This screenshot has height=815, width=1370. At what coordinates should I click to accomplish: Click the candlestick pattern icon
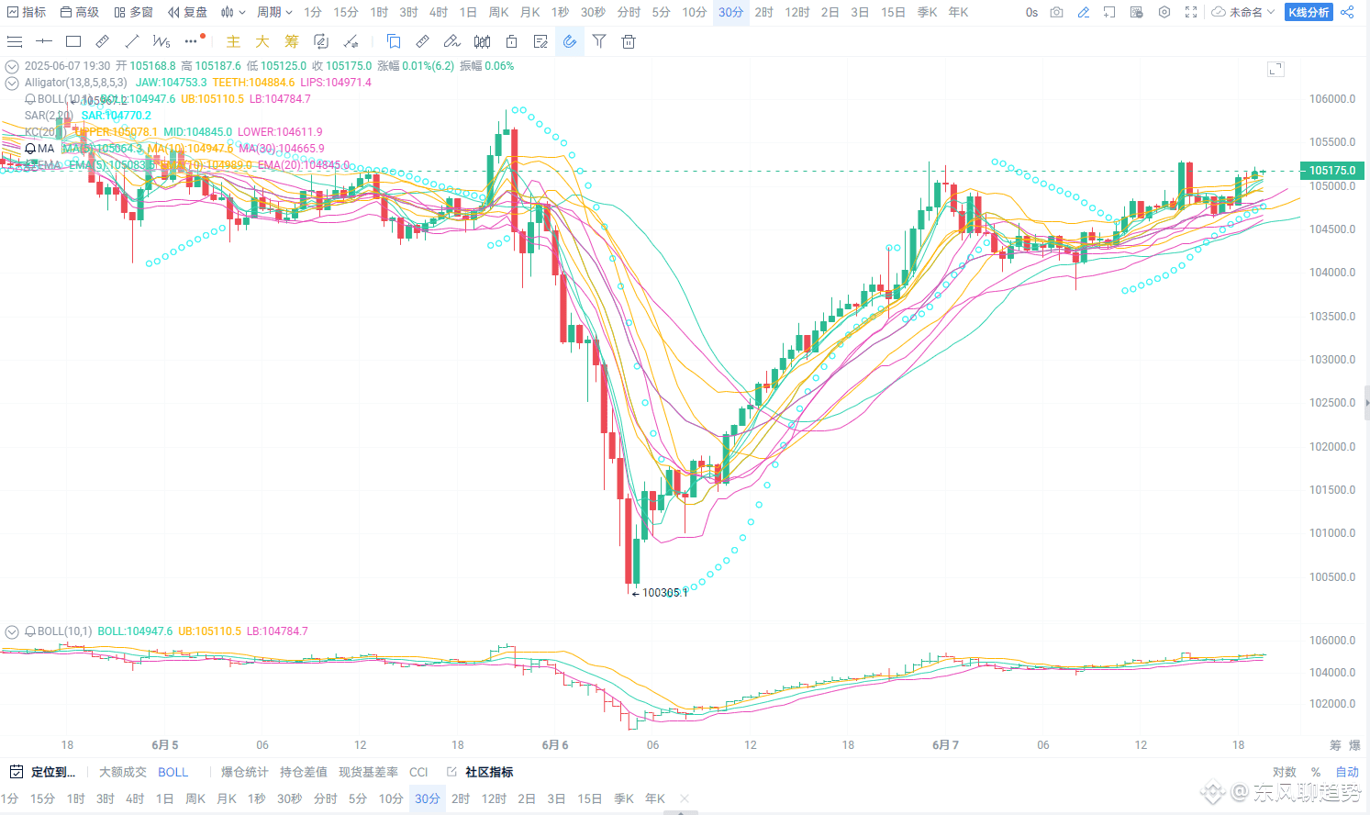click(482, 41)
